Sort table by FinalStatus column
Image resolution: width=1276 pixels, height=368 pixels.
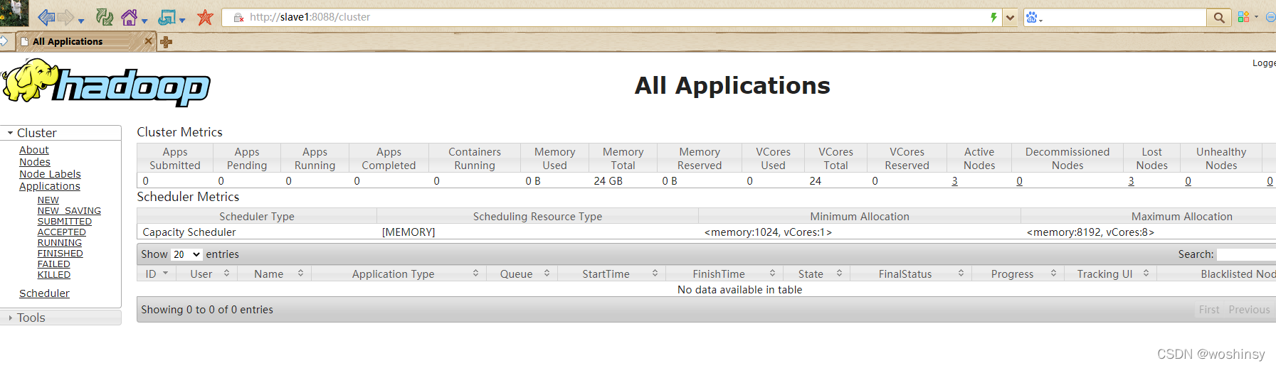(x=910, y=274)
